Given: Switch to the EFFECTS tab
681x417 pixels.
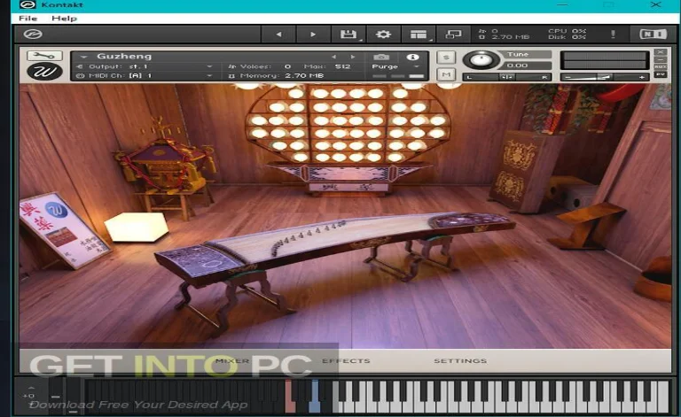Looking at the screenshot, I should [x=346, y=360].
